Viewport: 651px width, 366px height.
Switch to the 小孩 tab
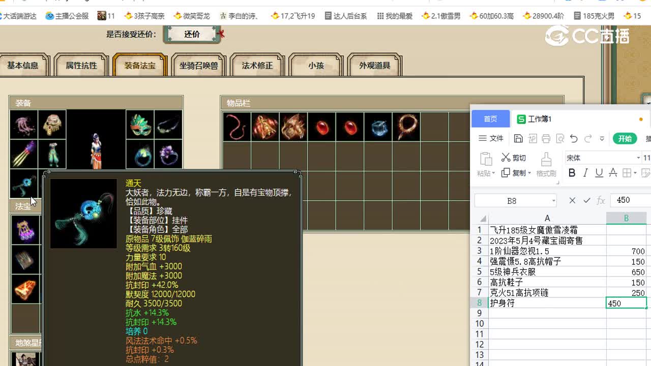coord(316,65)
